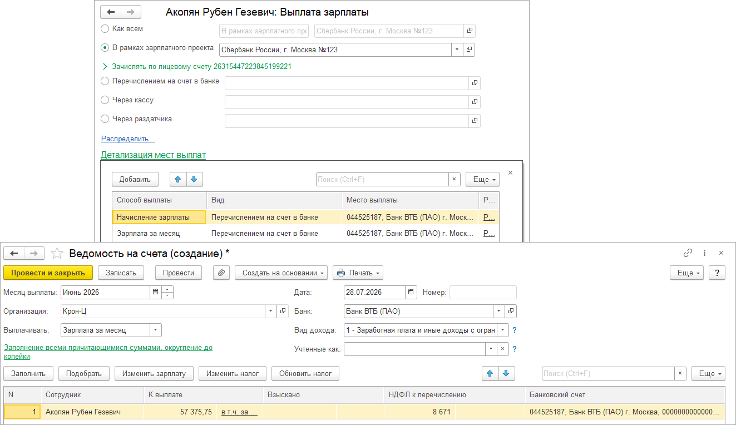The height and width of the screenshot is (425, 736).
Task: Click Изменить налог button
Action: coord(233,373)
